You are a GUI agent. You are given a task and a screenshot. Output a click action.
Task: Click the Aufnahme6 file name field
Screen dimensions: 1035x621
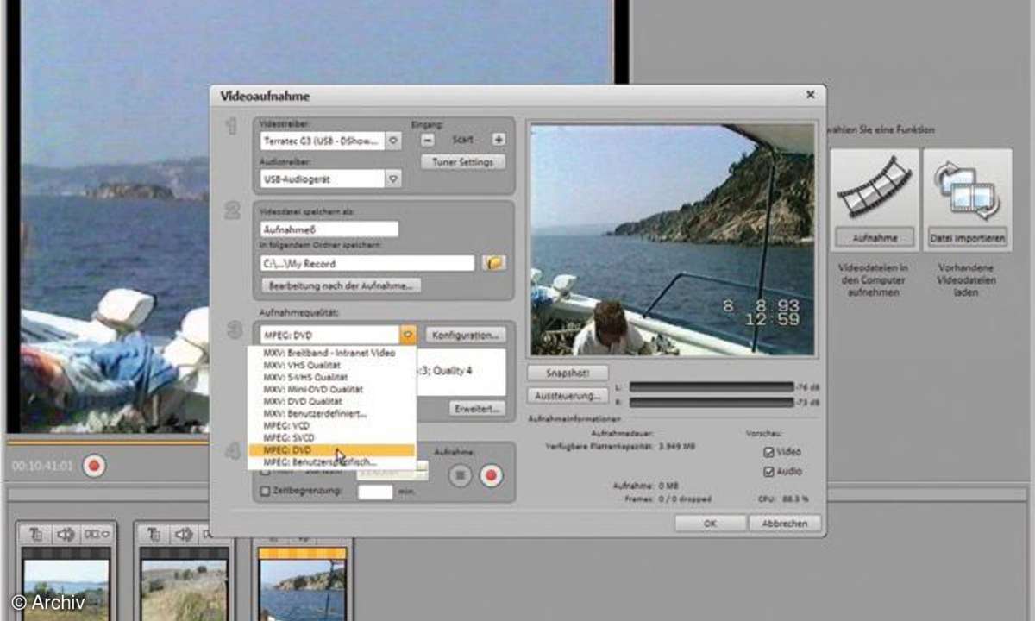[329, 229]
